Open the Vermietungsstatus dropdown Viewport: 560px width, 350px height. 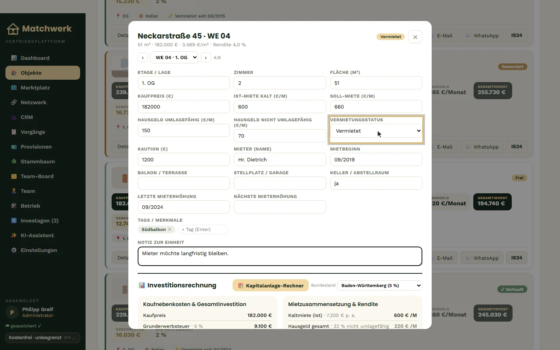(376, 131)
